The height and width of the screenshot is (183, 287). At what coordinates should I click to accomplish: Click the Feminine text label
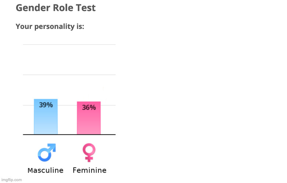(90, 170)
